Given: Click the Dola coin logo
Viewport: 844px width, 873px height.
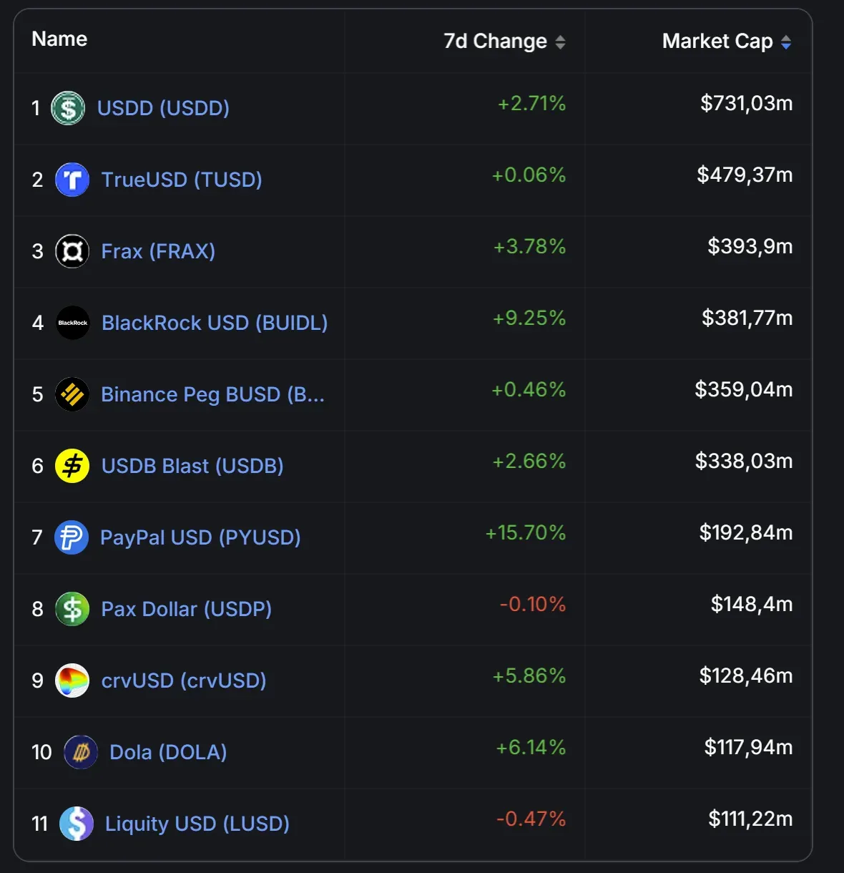Looking at the screenshot, I should tap(81, 752).
